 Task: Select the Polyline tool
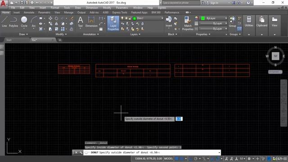pyautogui.click(x=13, y=22)
